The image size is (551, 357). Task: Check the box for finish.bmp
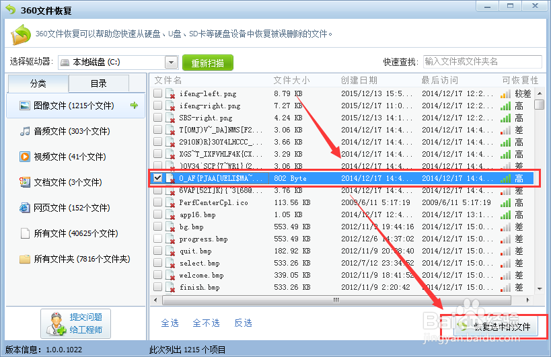[x=158, y=287]
